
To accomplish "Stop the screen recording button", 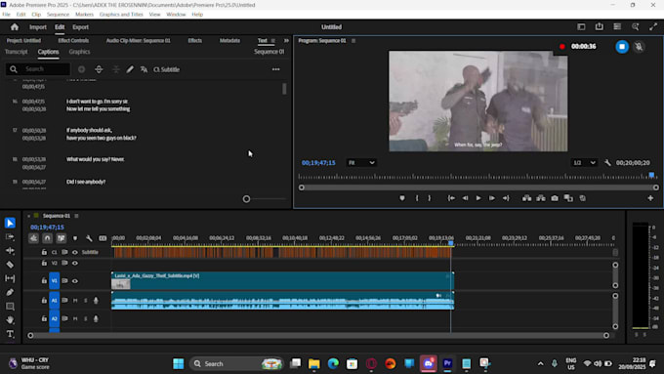I will (622, 47).
